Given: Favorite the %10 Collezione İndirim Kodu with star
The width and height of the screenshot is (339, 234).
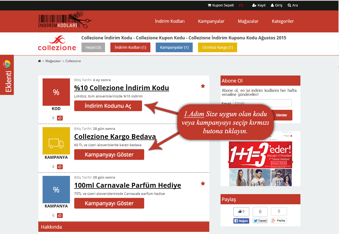Looking at the screenshot, I should click(203, 86).
